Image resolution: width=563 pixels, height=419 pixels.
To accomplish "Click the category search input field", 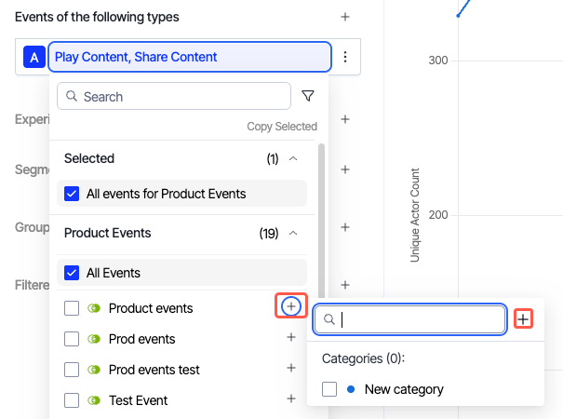I will [419, 319].
